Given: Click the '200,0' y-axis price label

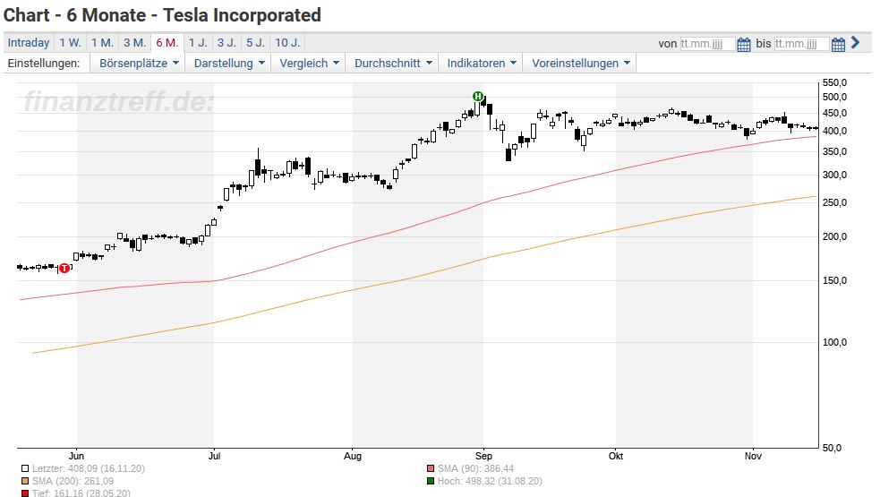Looking at the screenshot, I should [834, 237].
